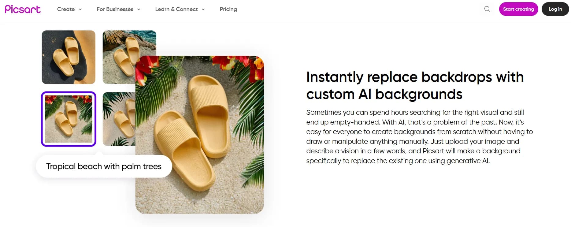This screenshot has height=227, width=571.
Task: Select the partially hidden palm leaves thumbnail
Action: tap(119, 119)
